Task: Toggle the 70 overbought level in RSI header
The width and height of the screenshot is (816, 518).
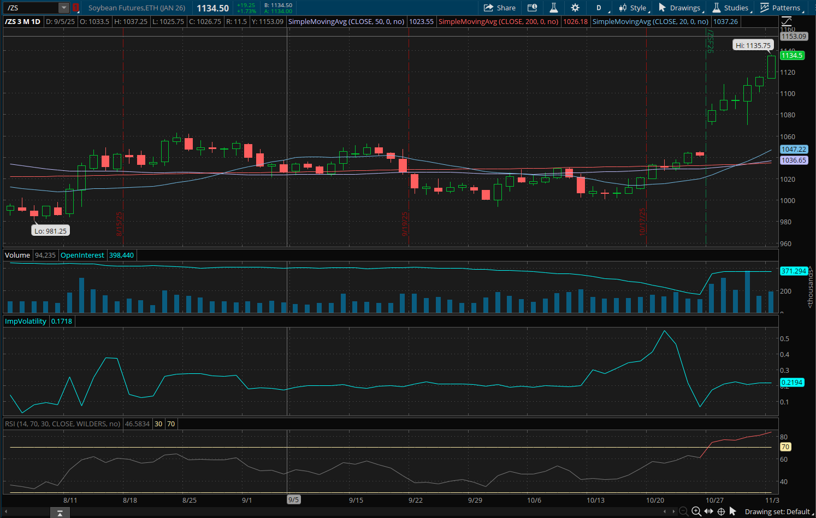Action: coord(171,424)
